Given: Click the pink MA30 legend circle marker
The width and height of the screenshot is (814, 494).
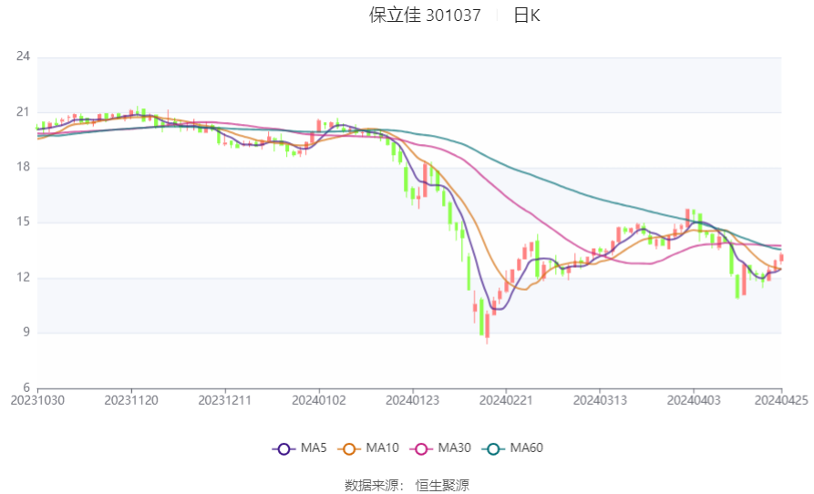Looking at the screenshot, I should pos(419,448).
